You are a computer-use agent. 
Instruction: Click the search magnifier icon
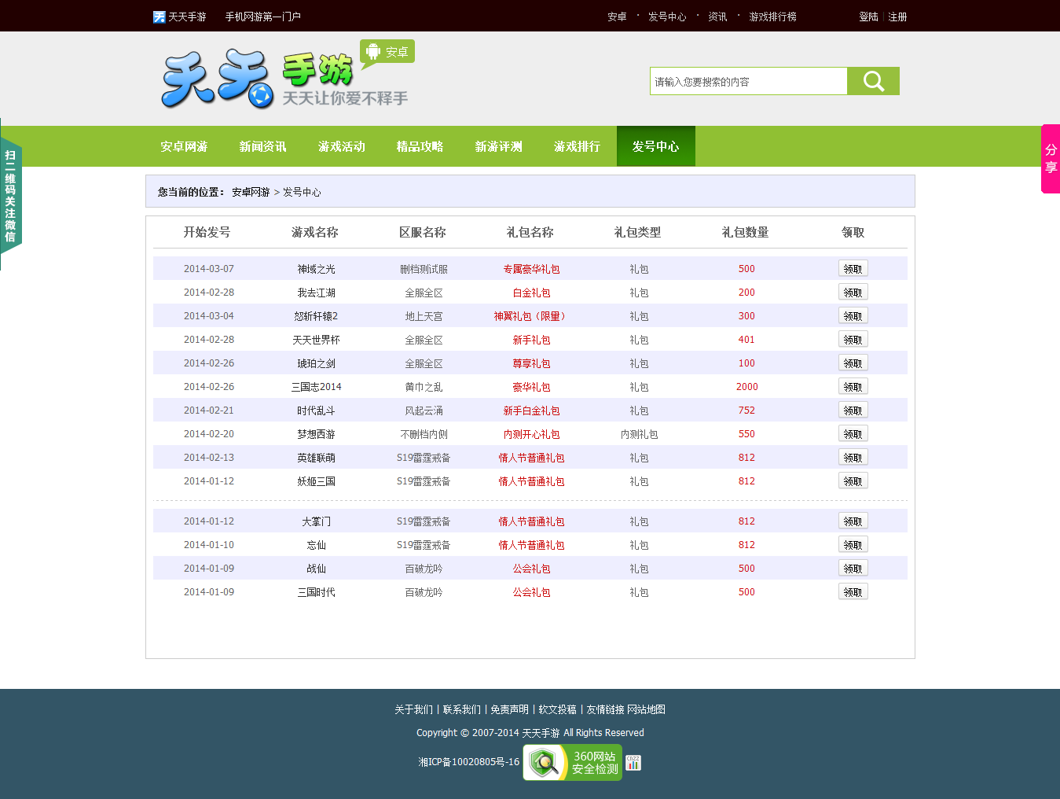pos(872,80)
